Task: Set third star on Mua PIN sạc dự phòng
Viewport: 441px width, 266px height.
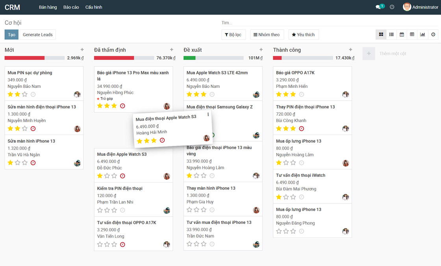Action: [x=25, y=94]
